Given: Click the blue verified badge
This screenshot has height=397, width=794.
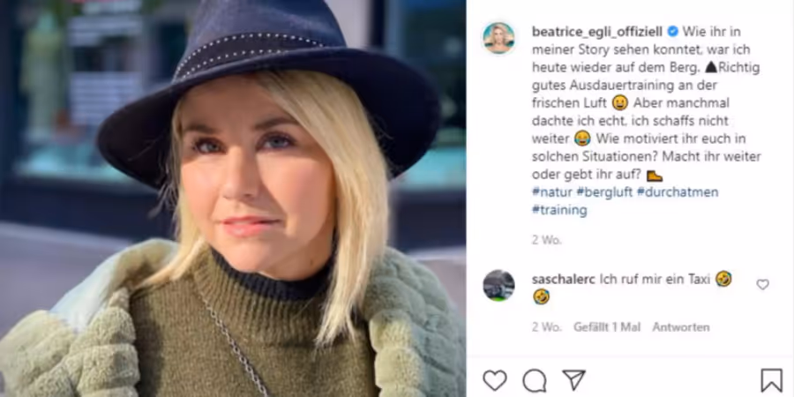Looking at the screenshot, I should [672, 32].
